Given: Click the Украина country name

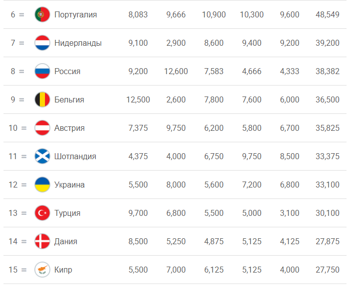Looking at the screenshot, I should tap(69, 185).
